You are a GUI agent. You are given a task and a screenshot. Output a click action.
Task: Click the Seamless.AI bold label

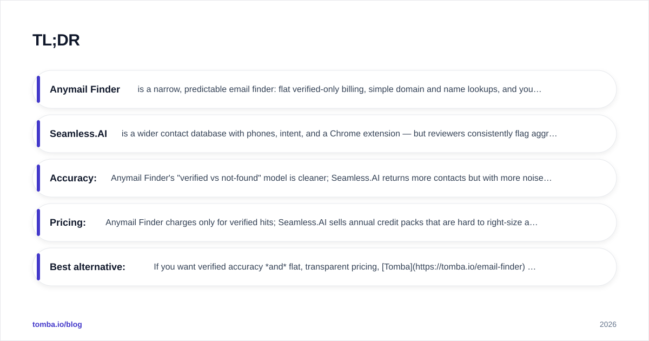click(x=78, y=134)
